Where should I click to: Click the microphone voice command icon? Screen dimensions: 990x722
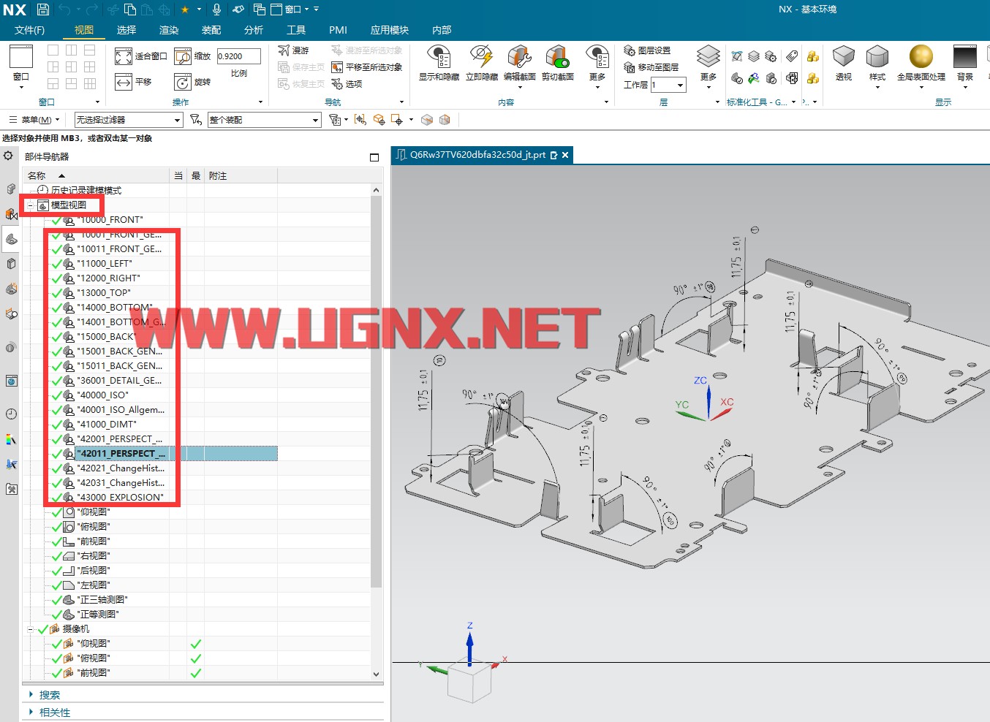click(216, 9)
